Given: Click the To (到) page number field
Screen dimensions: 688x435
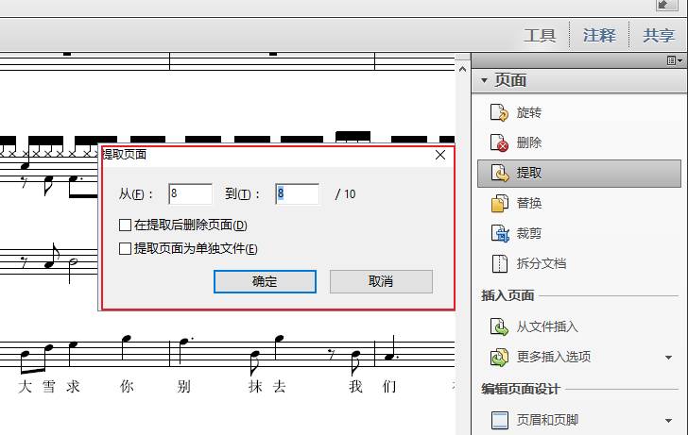Looking at the screenshot, I should click(x=297, y=193).
